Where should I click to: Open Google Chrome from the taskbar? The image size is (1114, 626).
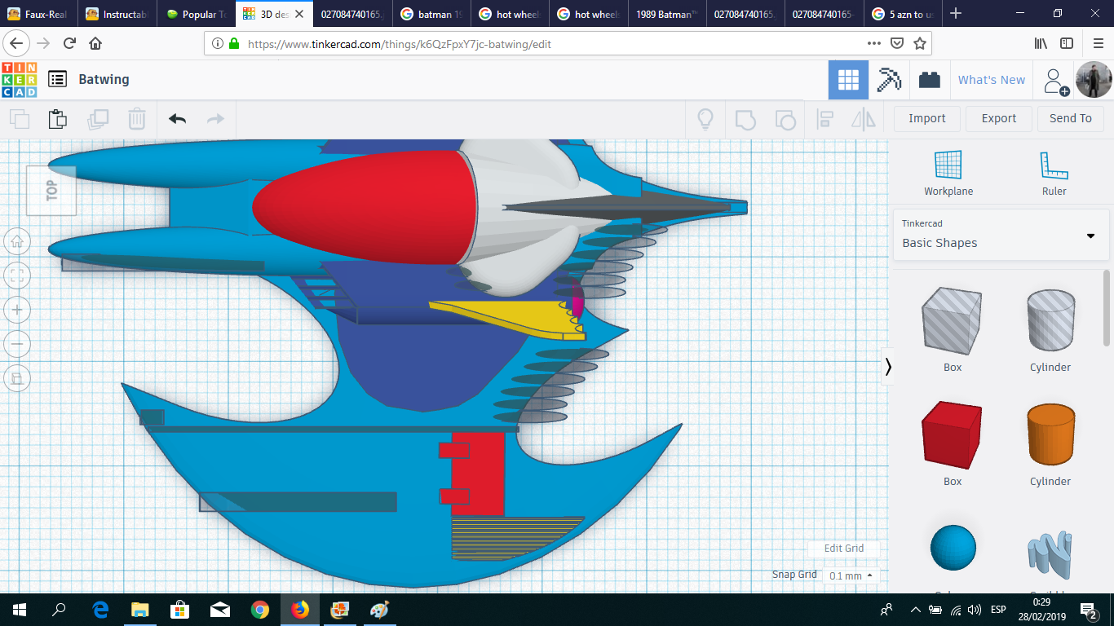[260, 610]
